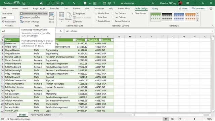215x121 pixels.
Task: Click the horizontal scrollbar track
Action: pyautogui.click(x=169, y=115)
